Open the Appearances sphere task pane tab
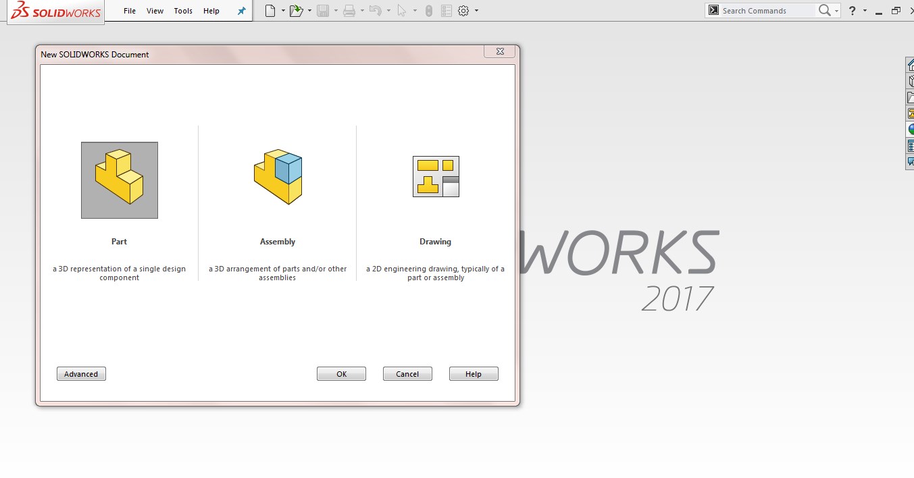The height and width of the screenshot is (478, 914). click(x=911, y=130)
